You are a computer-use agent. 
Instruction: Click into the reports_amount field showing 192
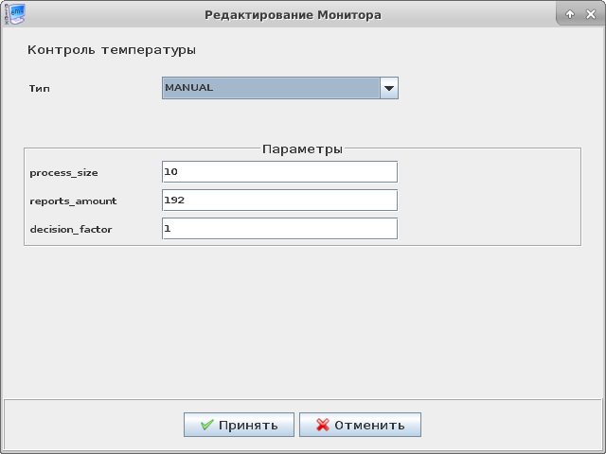coord(279,201)
